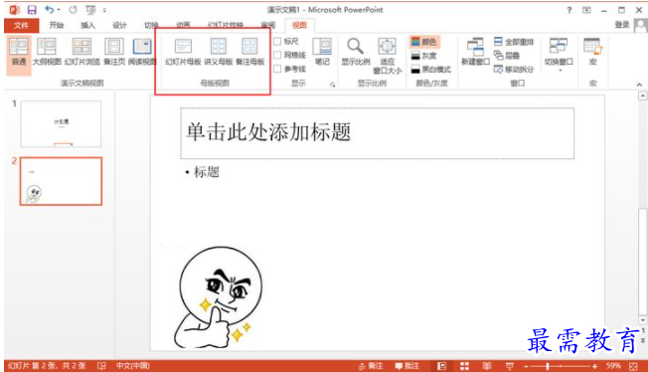
Task: Collapse the ribbon with chevron arrow
Action: (x=639, y=85)
